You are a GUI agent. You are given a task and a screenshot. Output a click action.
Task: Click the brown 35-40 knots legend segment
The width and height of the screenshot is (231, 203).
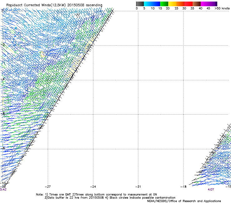(x=197, y=4)
